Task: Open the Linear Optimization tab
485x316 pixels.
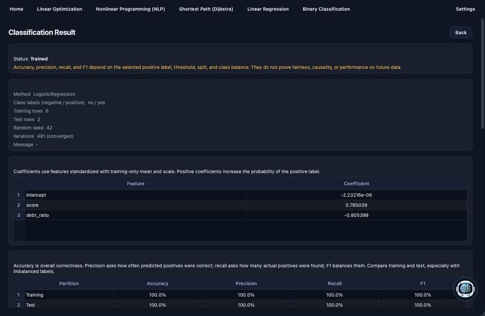Action: (59, 9)
